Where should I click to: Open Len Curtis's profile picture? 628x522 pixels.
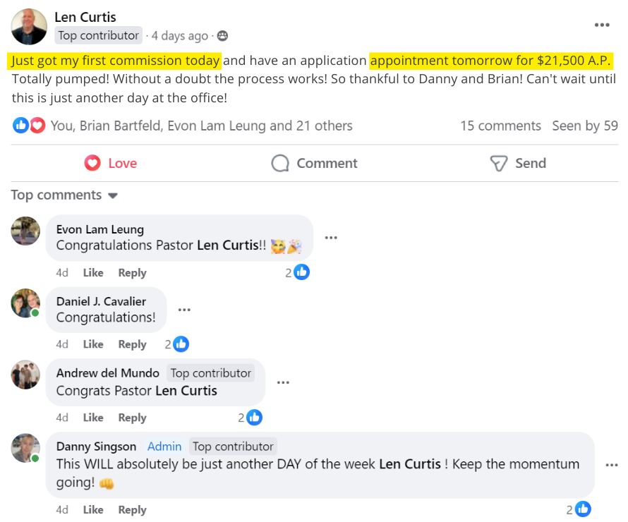[x=29, y=27]
